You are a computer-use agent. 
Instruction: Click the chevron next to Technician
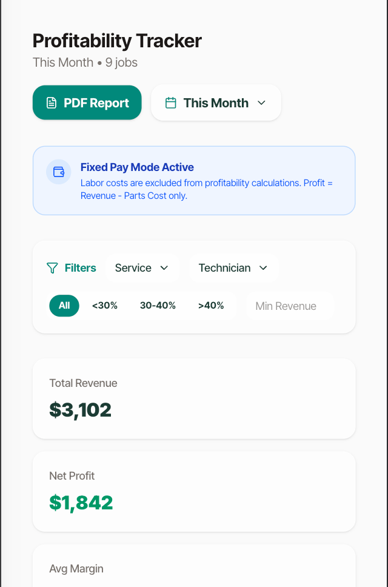point(263,268)
